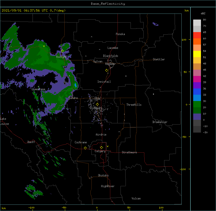216x211 pixels.
Task: Click the white asterisk marker east of Innisfail
Action: click(126, 76)
